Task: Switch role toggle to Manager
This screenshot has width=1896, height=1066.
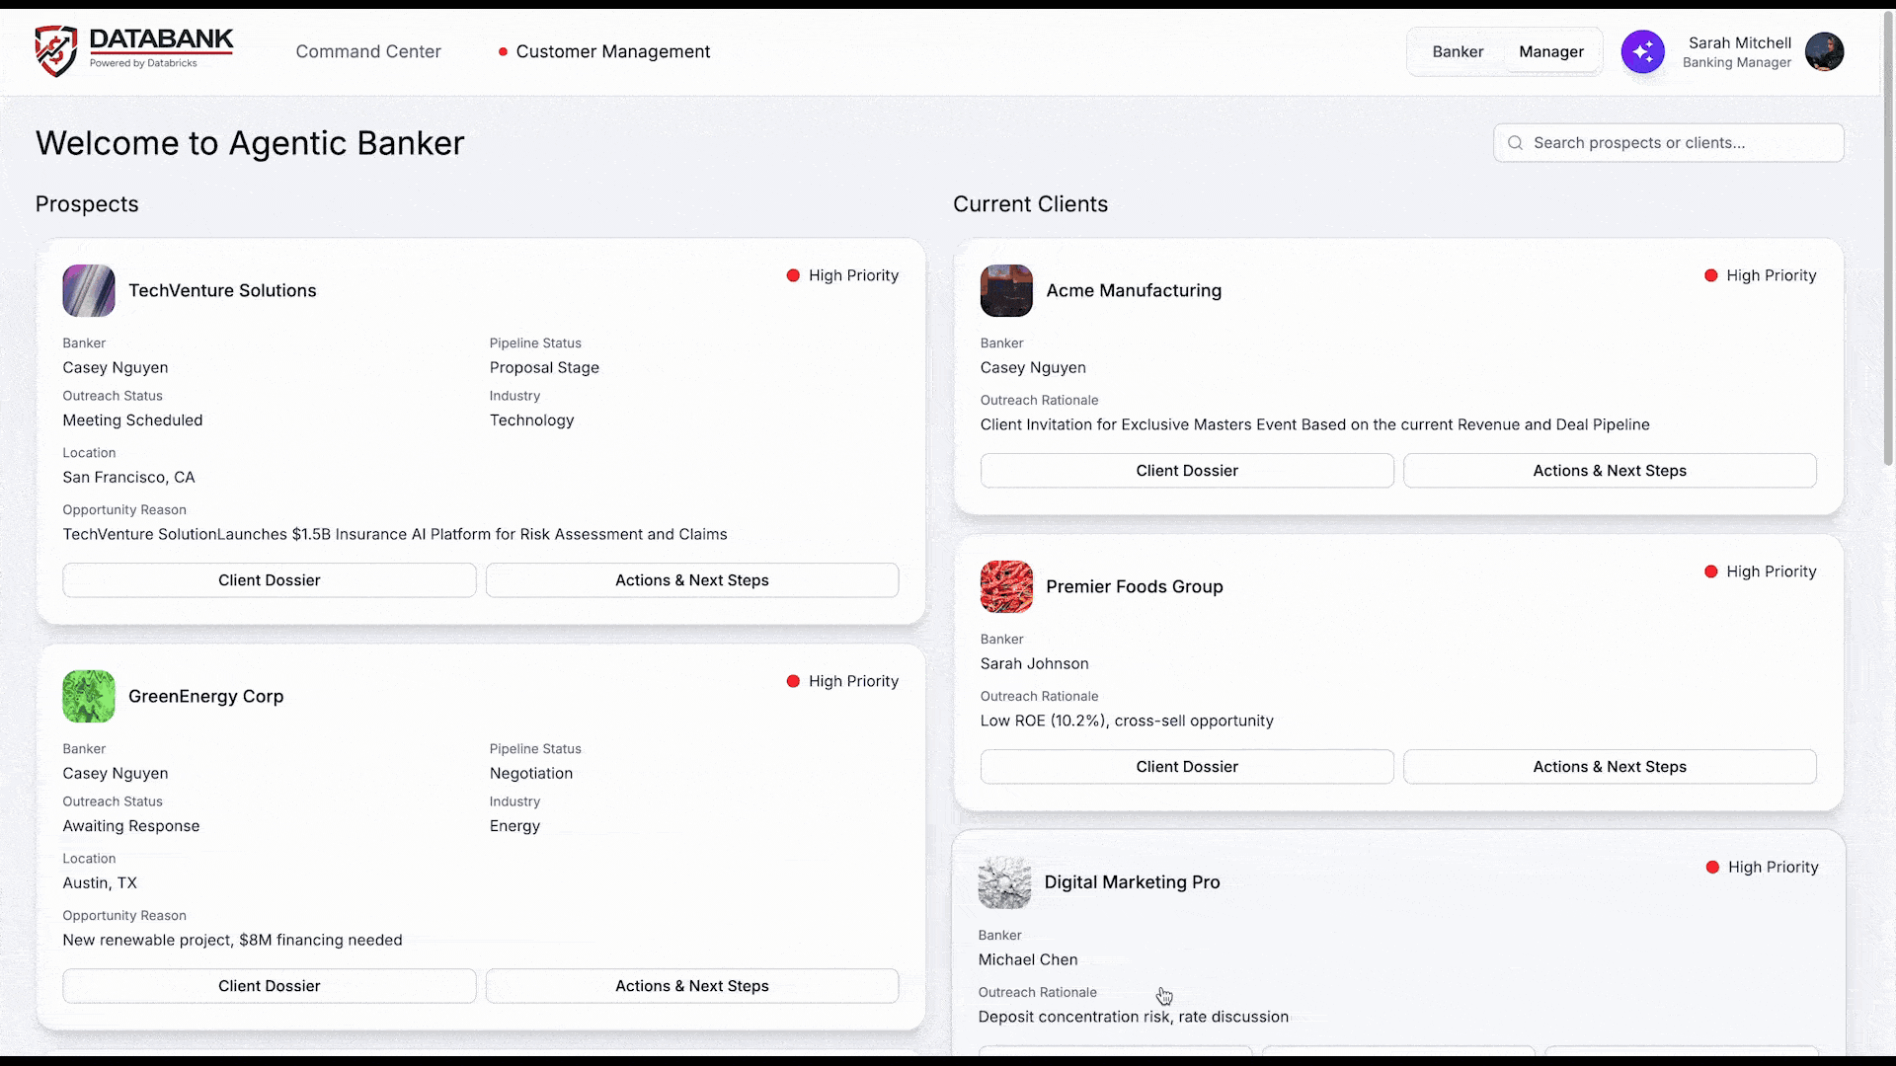Action: [x=1550, y=51]
